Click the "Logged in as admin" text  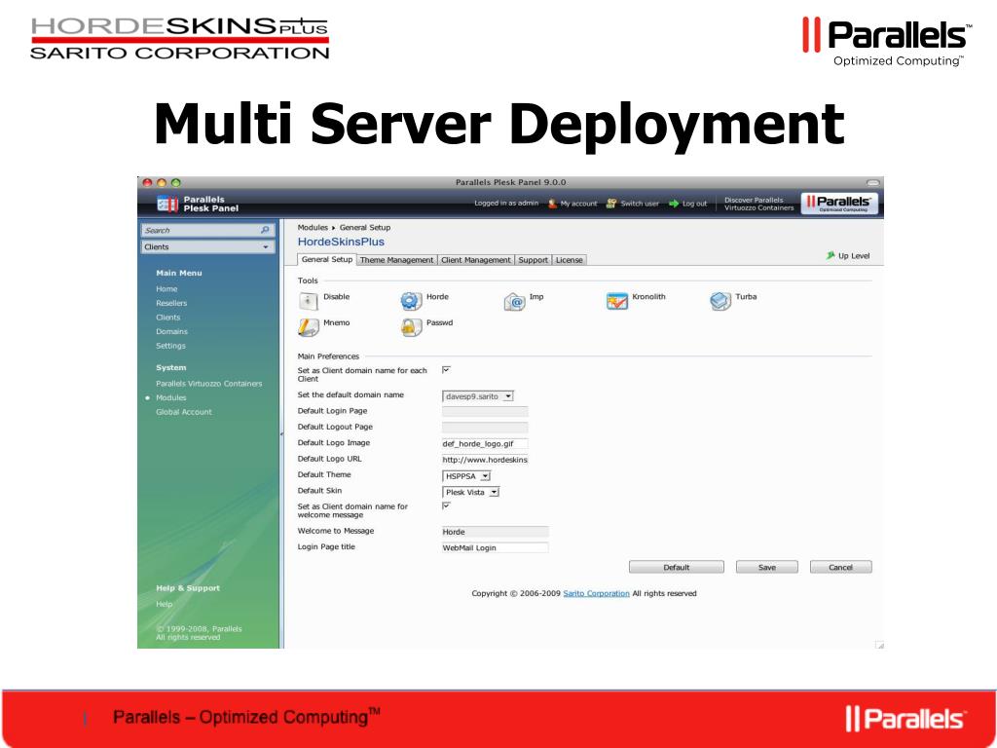click(x=506, y=204)
